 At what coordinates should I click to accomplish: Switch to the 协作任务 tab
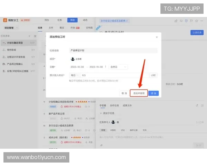[x=114, y=105]
